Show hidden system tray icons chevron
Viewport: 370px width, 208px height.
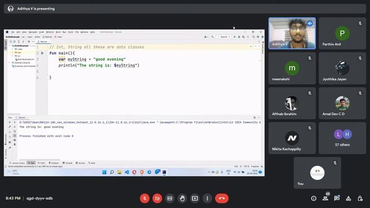point(209,172)
